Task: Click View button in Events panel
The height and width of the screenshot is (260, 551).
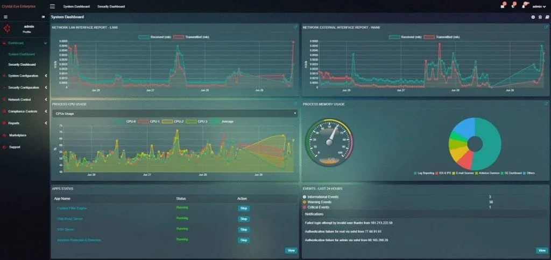Action: pyautogui.click(x=541, y=250)
